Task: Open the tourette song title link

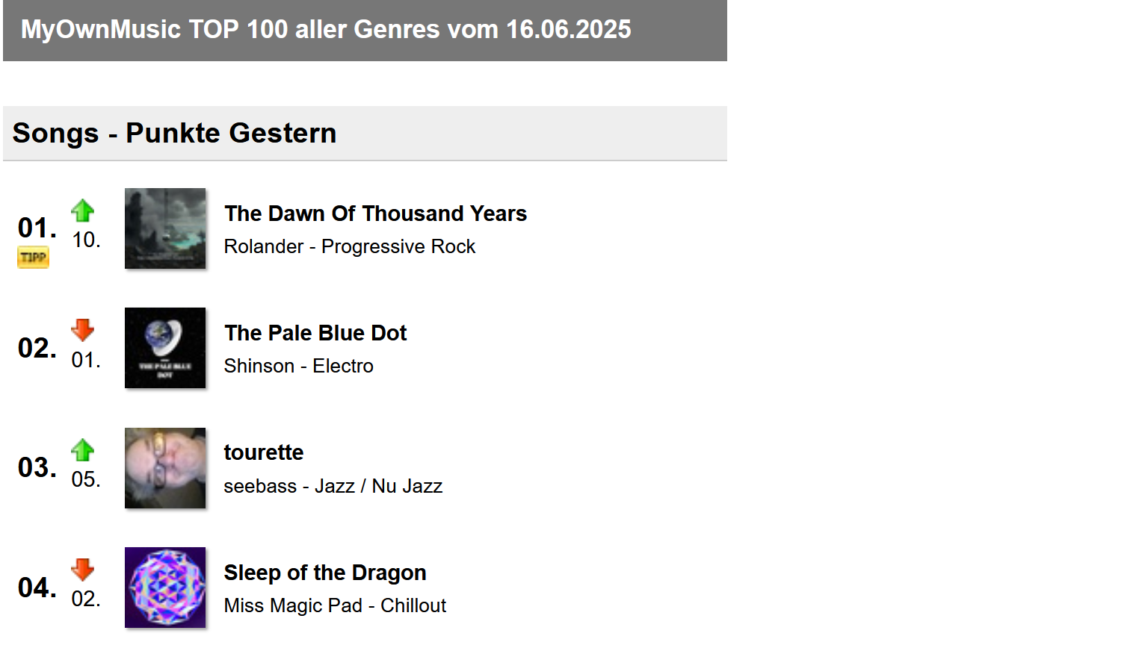Action: [x=264, y=452]
